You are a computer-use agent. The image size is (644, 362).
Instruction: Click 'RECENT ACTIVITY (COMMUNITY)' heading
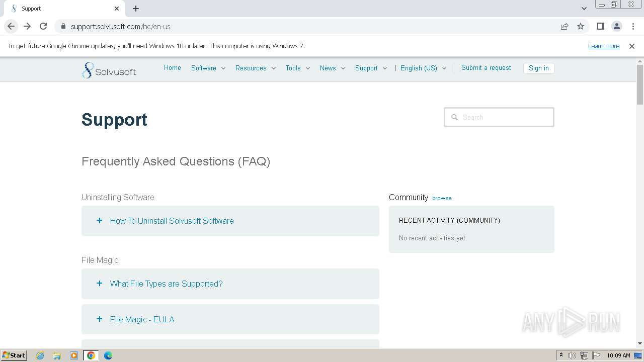tap(449, 220)
